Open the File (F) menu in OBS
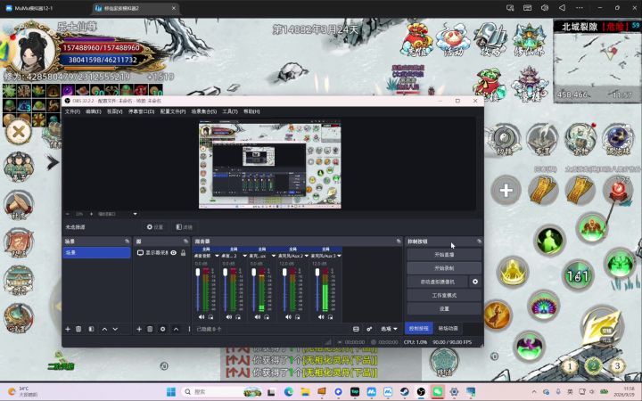This screenshot has width=642, height=401. (x=72, y=111)
